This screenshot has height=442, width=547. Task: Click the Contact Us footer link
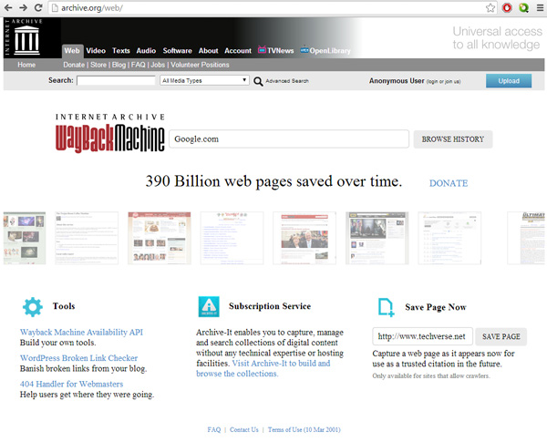pos(244,430)
